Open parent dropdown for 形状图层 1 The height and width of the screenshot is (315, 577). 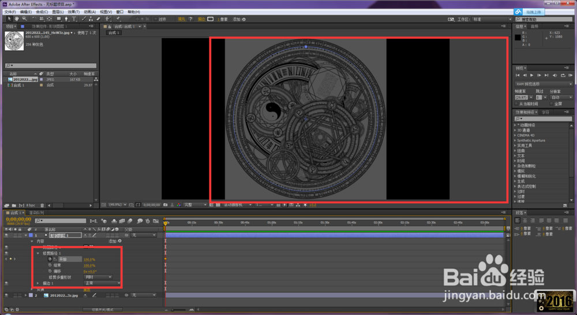click(x=144, y=236)
